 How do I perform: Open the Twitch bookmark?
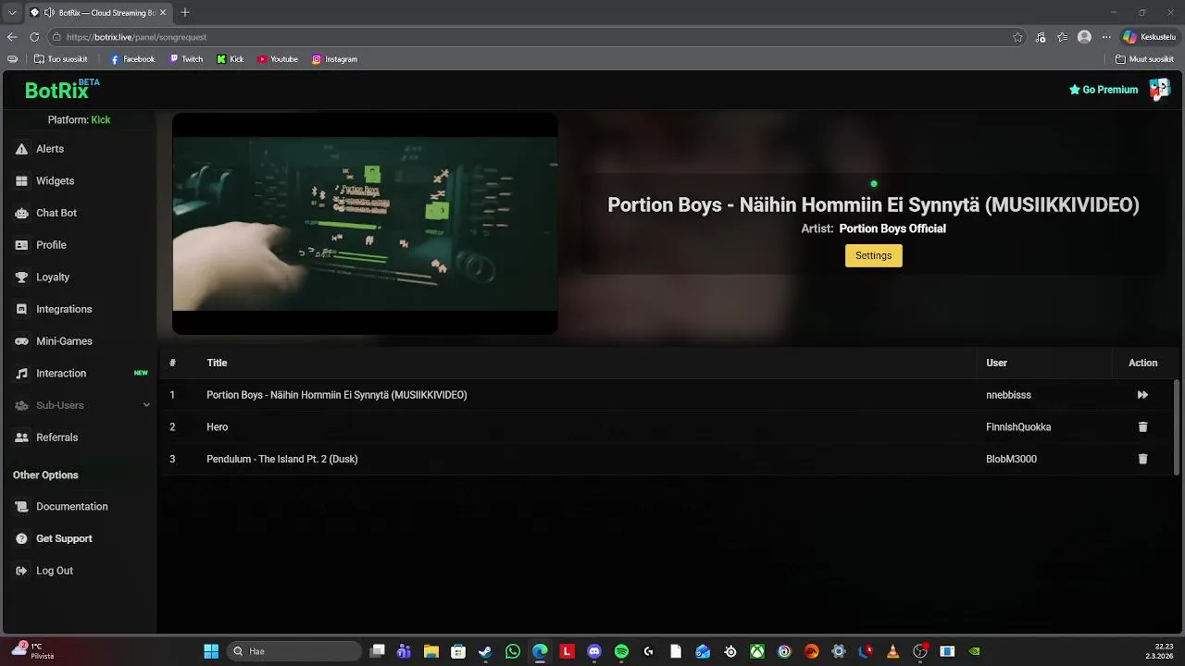coord(186,59)
